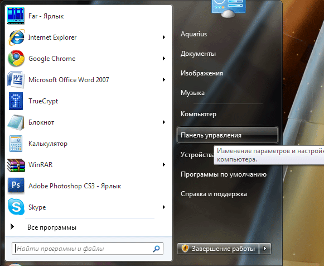Select Adobe Photoshop CS3 - Ярлык label
The height and width of the screenshot is (266, 324).
point(75,186)
